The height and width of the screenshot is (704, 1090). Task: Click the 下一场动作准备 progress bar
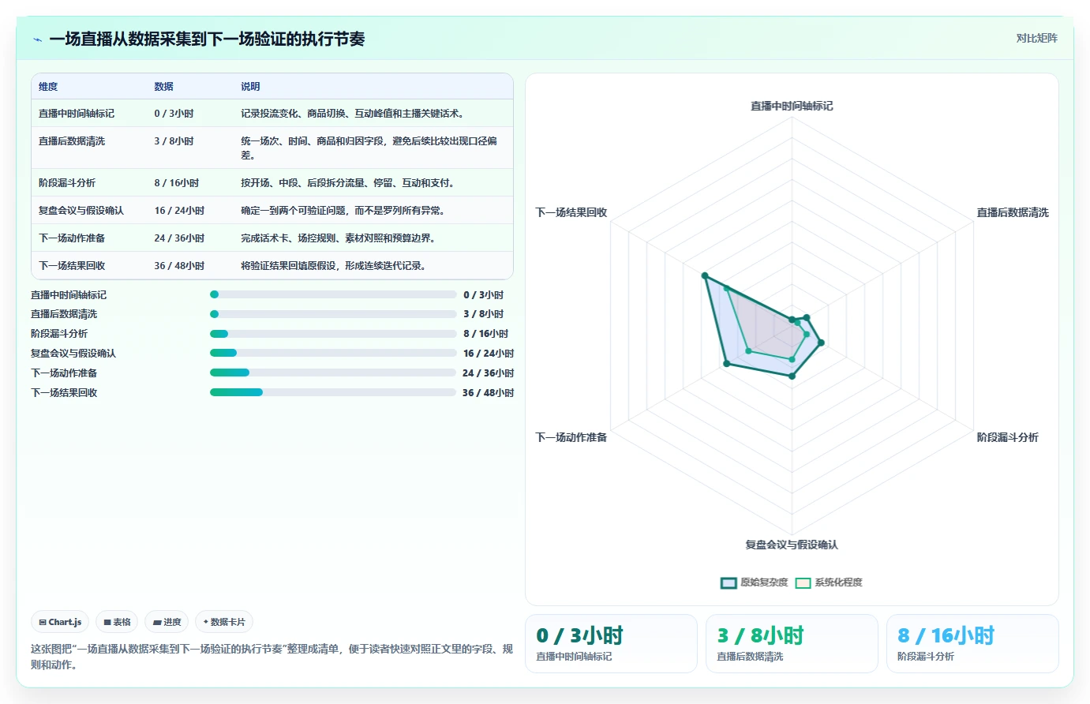tap(333, 373)
